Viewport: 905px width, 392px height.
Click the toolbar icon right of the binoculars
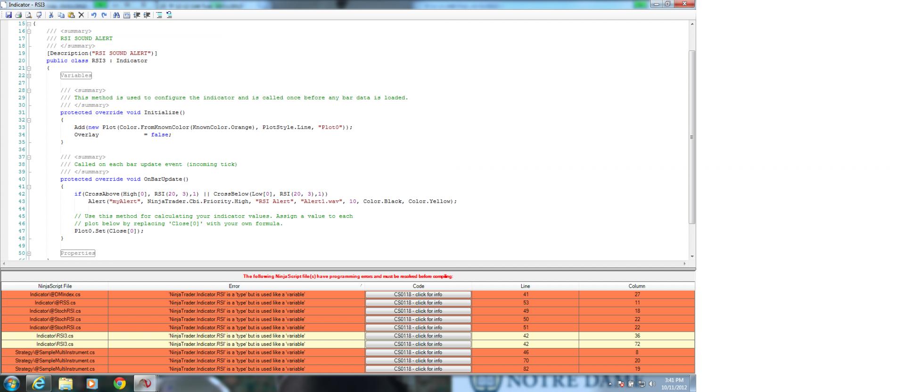(x=127, y=15)
